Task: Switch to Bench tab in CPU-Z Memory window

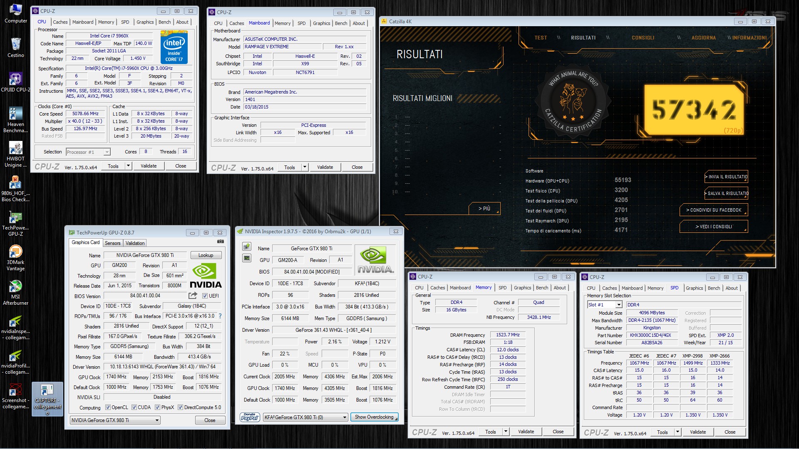Action: (x=542, y=288)
